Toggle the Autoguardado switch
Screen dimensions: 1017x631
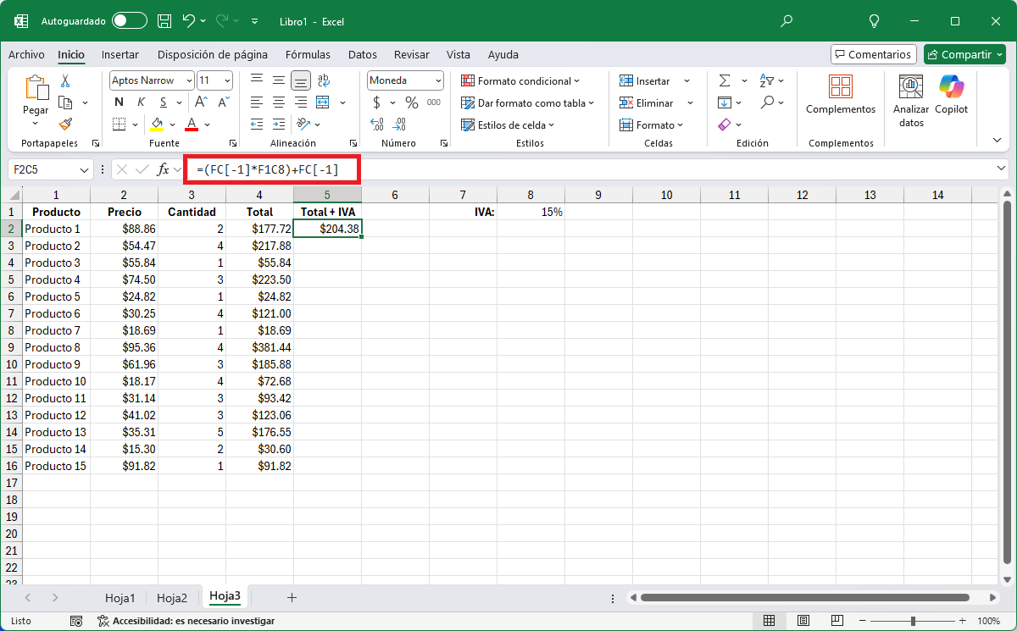pyautogui.click(x=129, y=20)
